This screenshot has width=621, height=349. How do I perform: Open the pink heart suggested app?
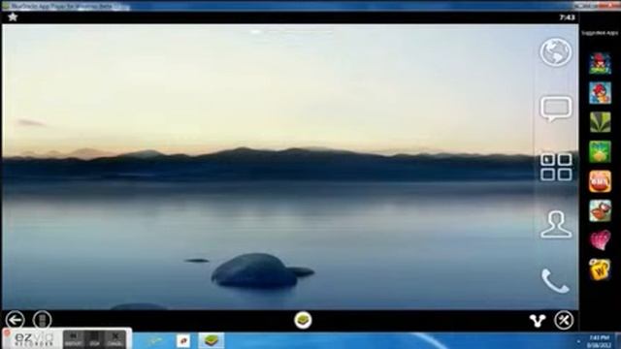(x=600, y=239)
